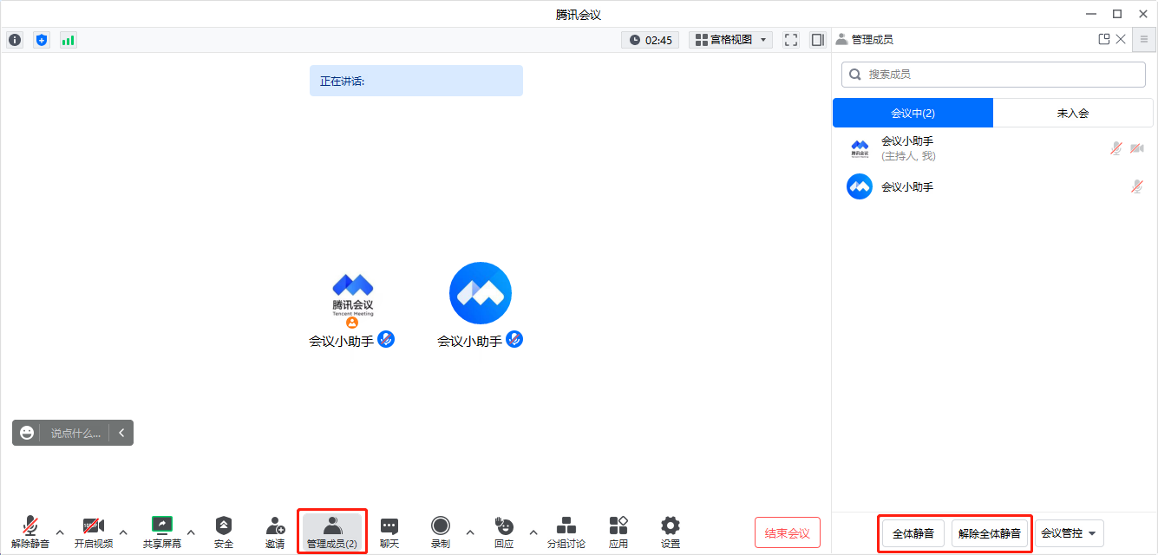The height and width of the screenshot is (555, 1158).
Task: Click the 解除全体静音 button
Action: [990, 533]
